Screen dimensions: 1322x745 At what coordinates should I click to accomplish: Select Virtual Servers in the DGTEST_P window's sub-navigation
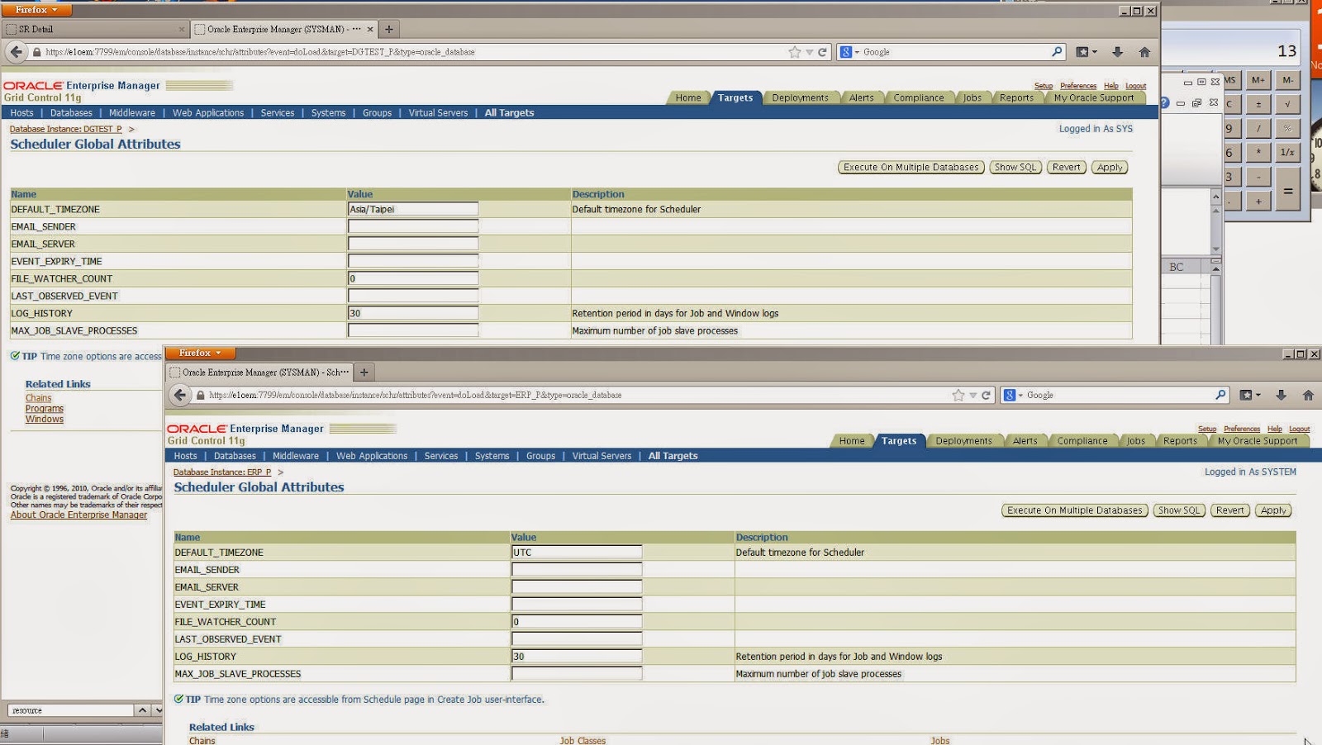tap(438, 113)
